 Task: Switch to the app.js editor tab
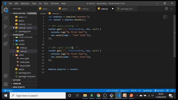coord(66,9)
